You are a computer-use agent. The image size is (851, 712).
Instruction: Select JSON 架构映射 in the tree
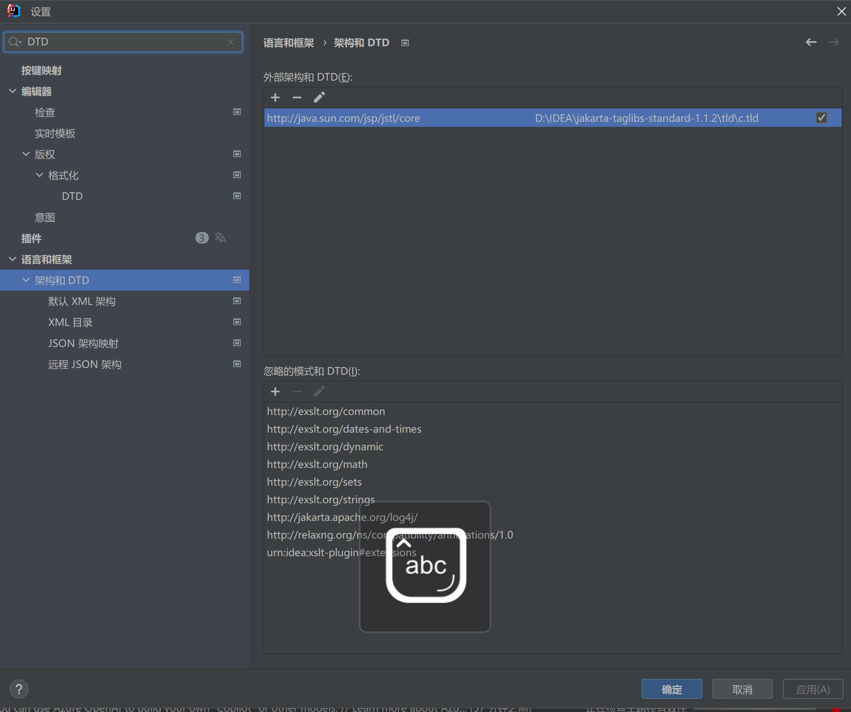point(83,343)
